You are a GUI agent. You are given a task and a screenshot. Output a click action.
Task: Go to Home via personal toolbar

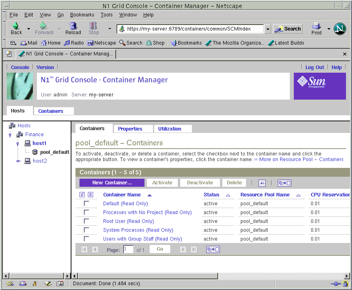coord(51,43)
